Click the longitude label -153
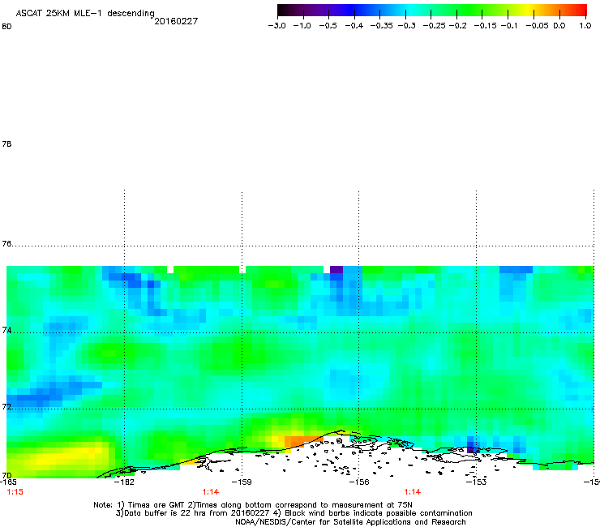Viewport: 600px width, 527px height. 476,482
